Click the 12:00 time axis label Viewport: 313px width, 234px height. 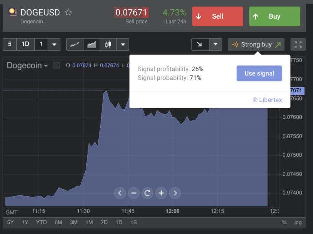click(172, 211)
